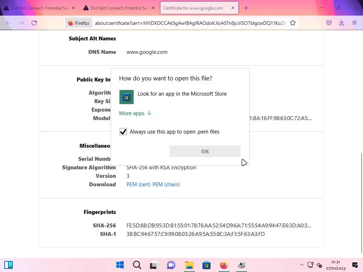Open Task View on taskbar
The image size is (363, 272).
[154, 265]
